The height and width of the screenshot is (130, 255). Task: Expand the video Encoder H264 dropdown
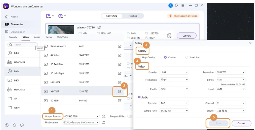[174, 72]
